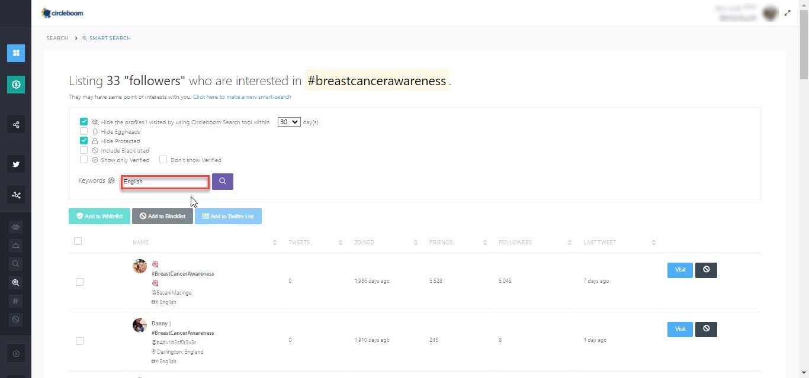The width and height of the screenshot is (809, 378).
Task: Open the share icon in sidebar
Action: [16, 125]
